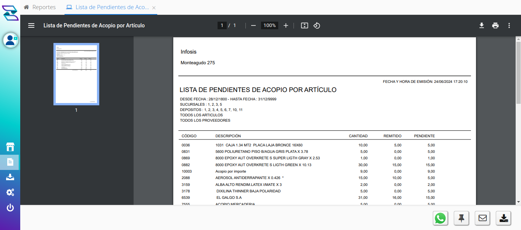This screenshot has height=230, width=521.
Task: Click pendiente 9,00 in row 10003
Action: coord(431,171)
